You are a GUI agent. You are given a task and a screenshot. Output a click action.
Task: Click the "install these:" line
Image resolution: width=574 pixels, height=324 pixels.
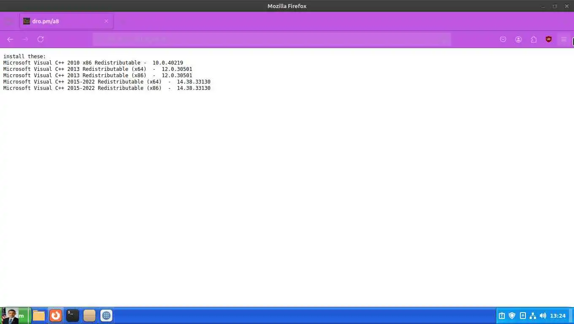pos(24,57)
